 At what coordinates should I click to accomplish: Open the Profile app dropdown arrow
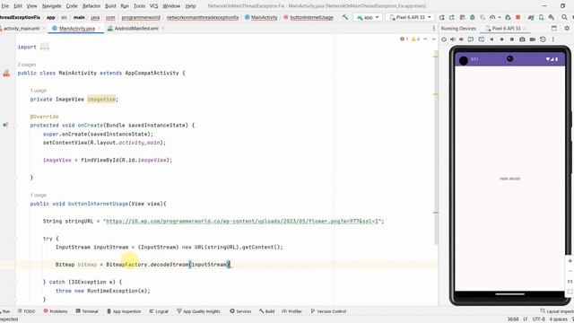tap(500, 17)
